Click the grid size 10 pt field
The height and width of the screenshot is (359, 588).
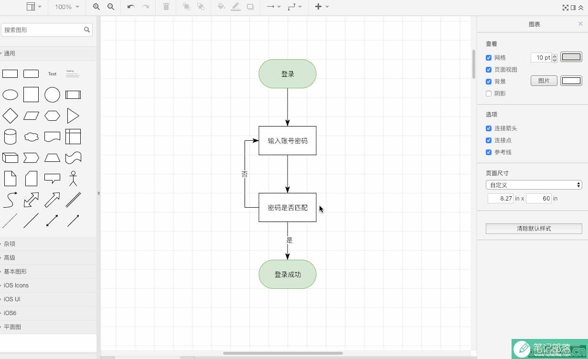[x=541, y=58]
